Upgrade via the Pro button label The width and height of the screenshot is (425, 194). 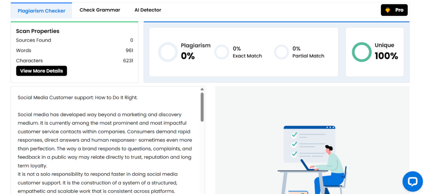tap(399, 10)
